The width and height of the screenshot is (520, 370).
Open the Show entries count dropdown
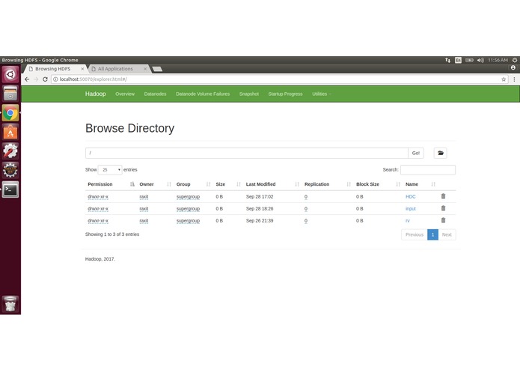[110, 170]
